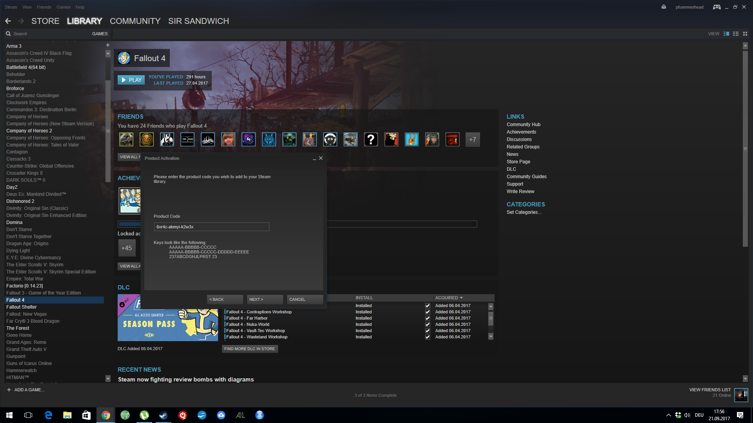
Task: Click FIND MORE DLC IN STORE
Action: click(x=250, y=349)
